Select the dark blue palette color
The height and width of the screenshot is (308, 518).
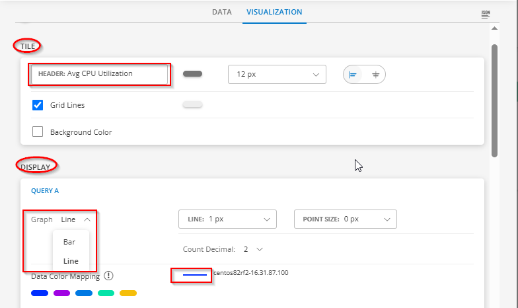click(x=40, y=293)
